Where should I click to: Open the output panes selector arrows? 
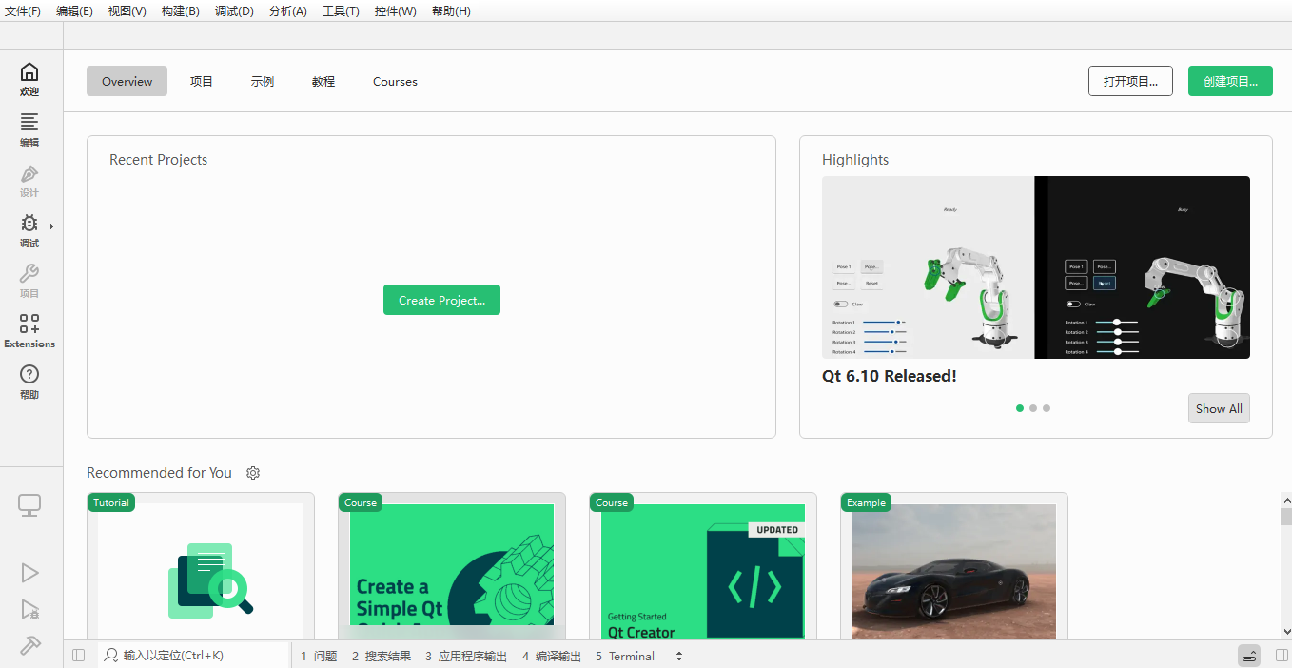(679, 656)
